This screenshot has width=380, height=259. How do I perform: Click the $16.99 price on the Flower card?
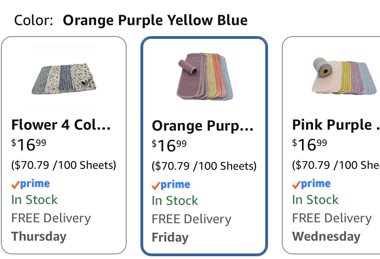click(29, 145)
